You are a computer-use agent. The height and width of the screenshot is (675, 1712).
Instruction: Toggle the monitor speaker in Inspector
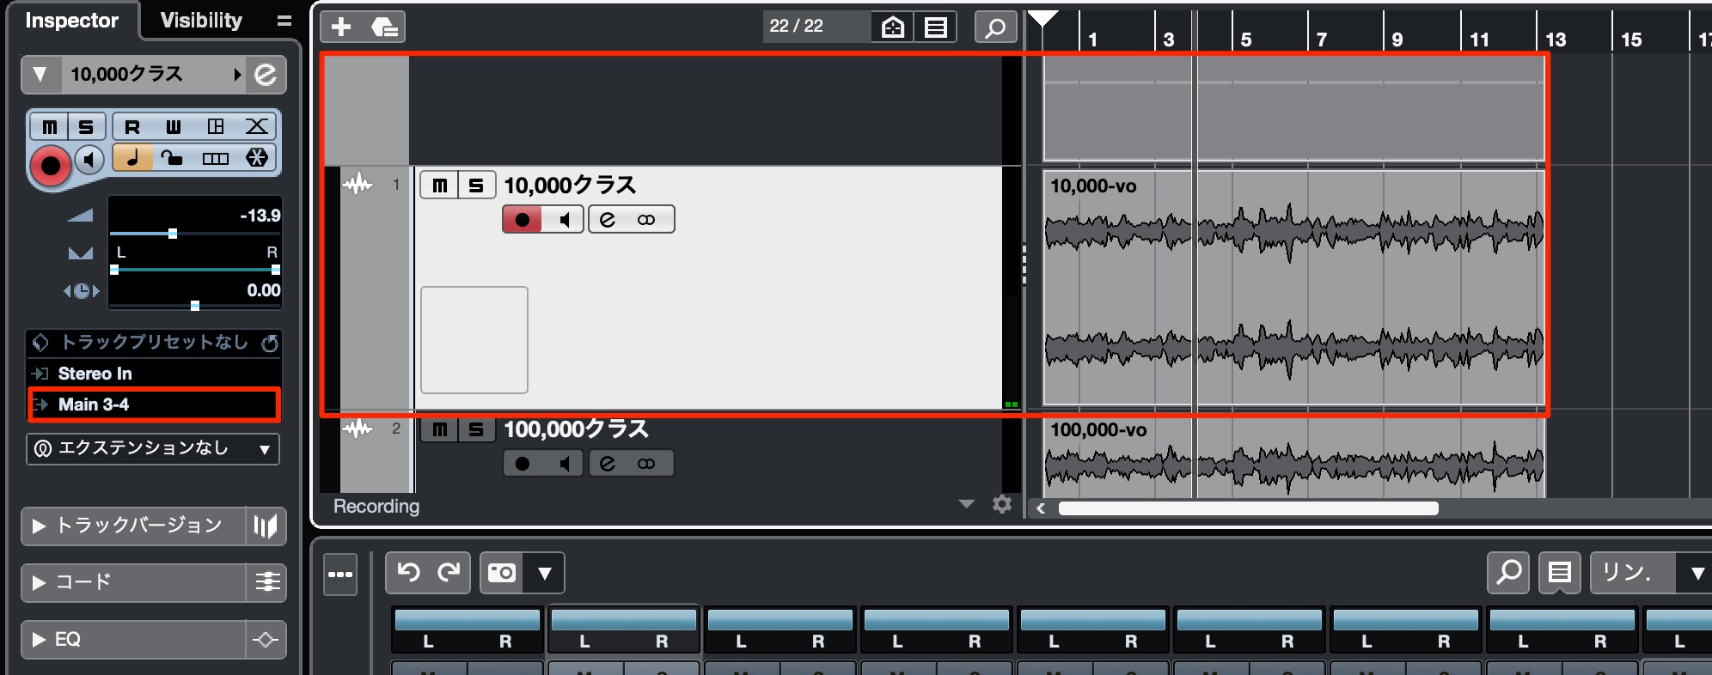pos(89,160)
